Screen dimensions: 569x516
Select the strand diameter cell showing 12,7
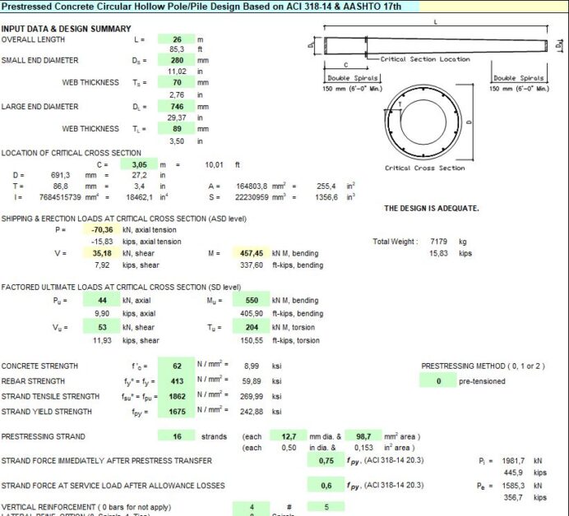[x=289, y=436]
